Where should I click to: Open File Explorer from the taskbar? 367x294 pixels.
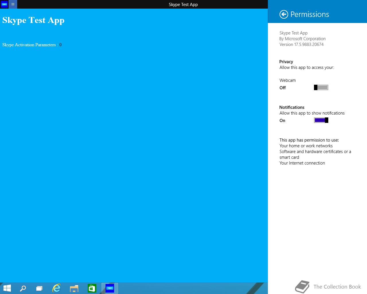[74, 288]
